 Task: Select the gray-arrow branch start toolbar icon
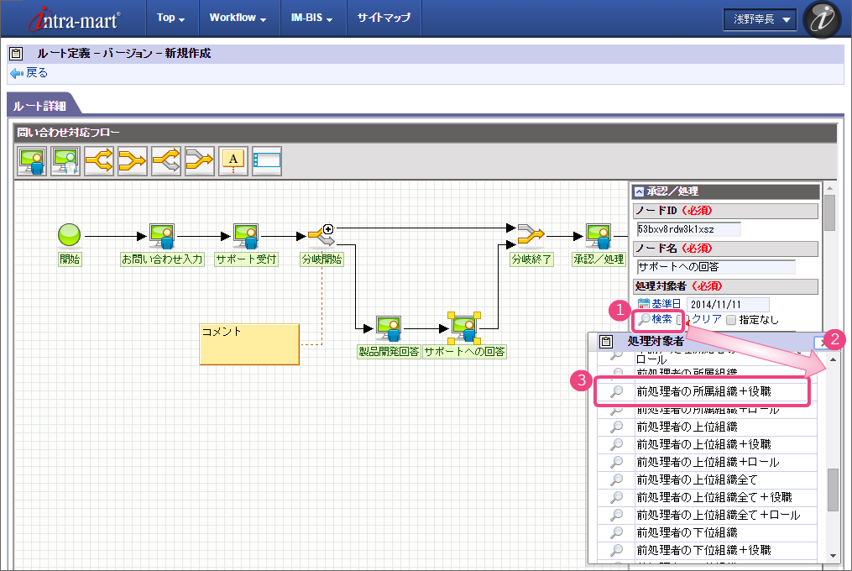coord(166,161)
